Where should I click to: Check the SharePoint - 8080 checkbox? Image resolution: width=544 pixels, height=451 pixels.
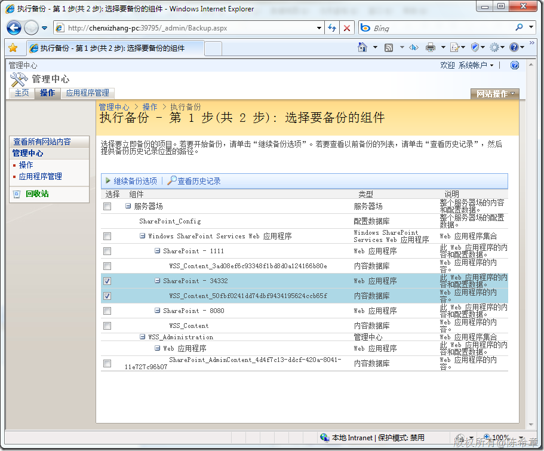(x=107, y=311)
